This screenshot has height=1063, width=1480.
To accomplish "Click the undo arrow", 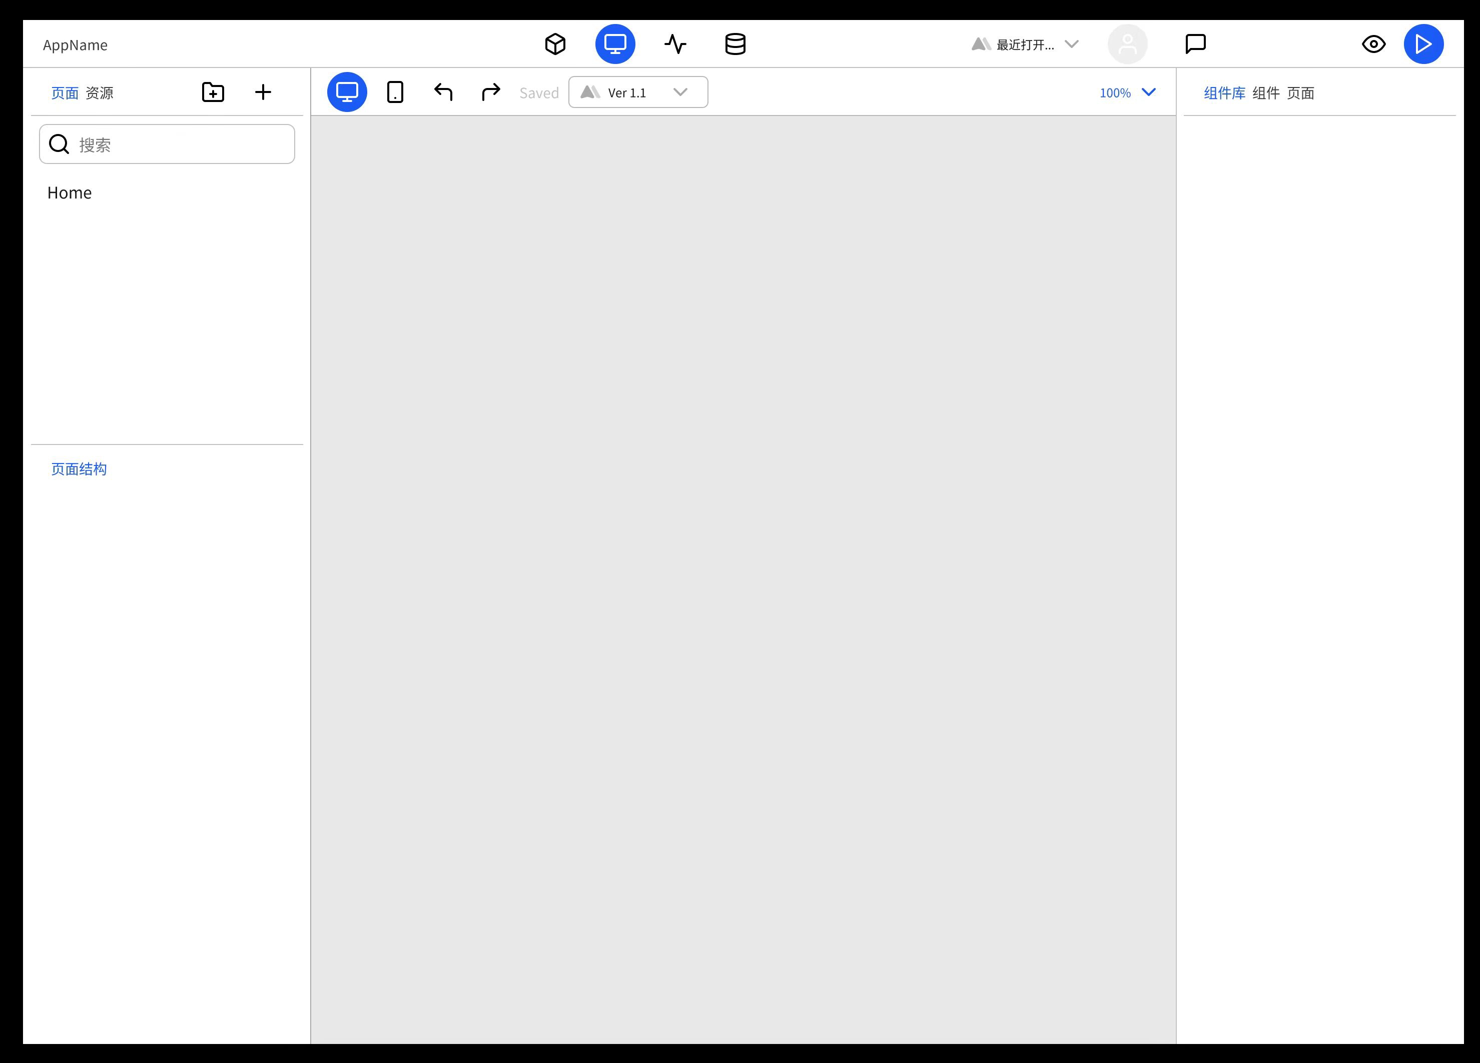I will [x=443, y=92].
